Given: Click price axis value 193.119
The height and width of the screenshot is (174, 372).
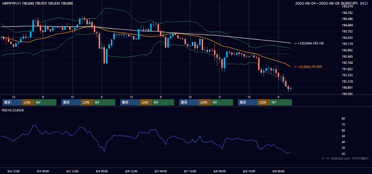Looking at the screenshot, I should (x=347, y=44).
